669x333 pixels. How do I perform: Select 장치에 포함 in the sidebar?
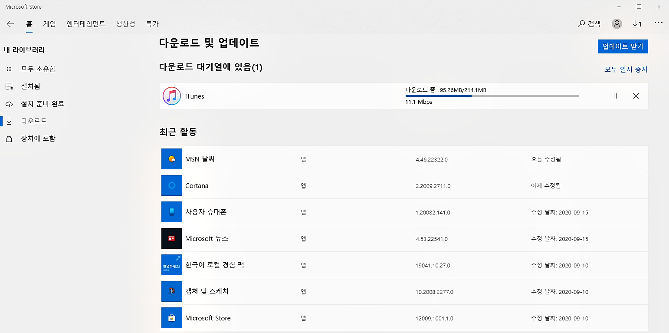click(x=38, y=138)
